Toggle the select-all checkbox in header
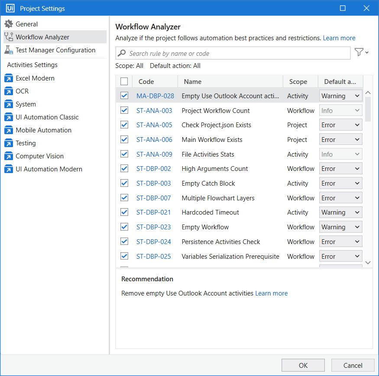 tap(124, 81)
